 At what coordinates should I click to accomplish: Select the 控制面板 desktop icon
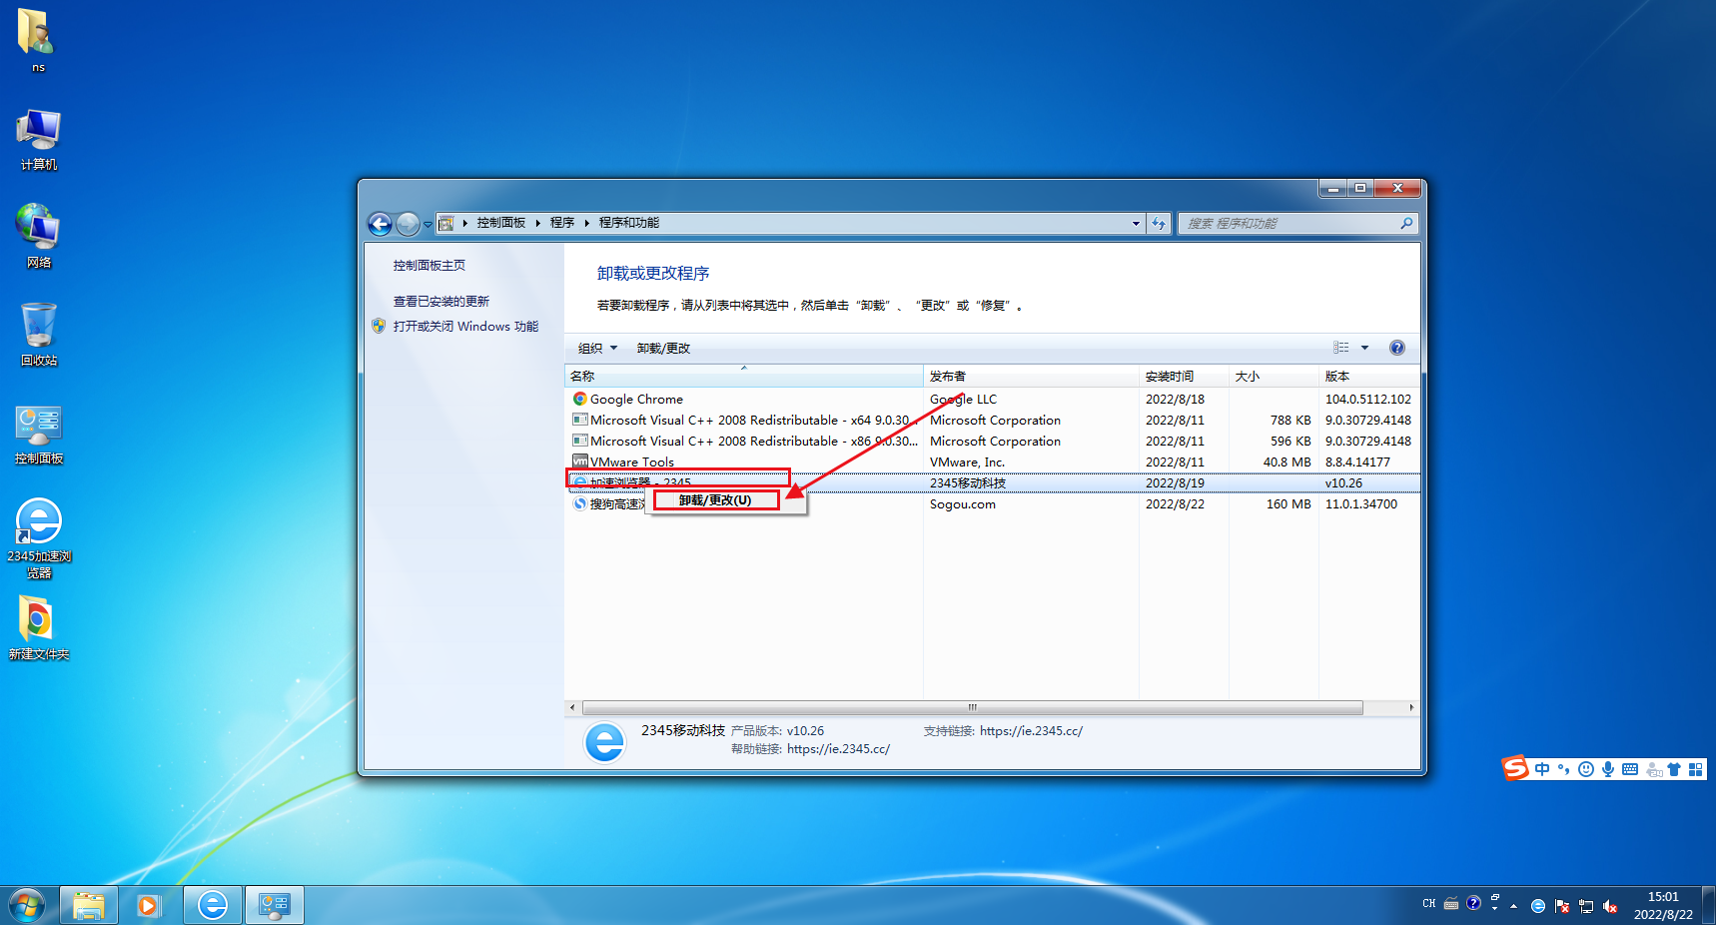click(38, 434)
